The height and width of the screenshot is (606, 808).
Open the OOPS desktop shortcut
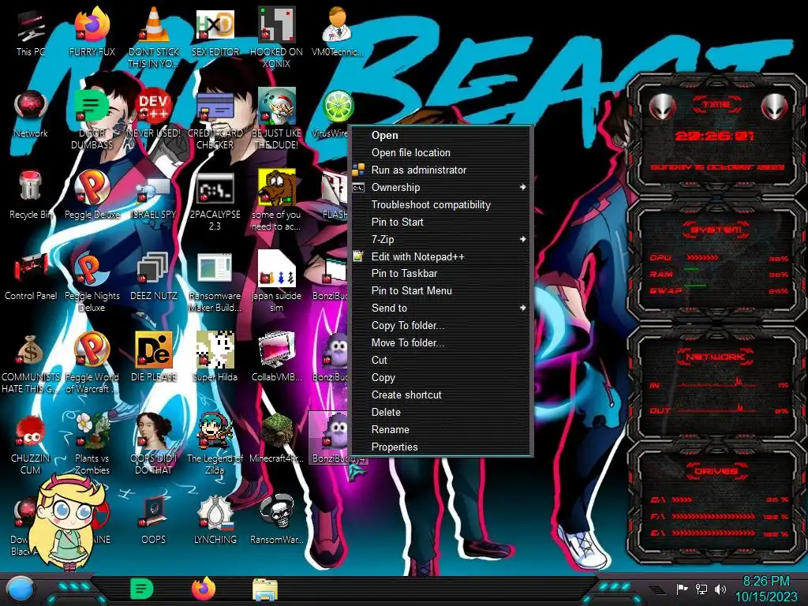point(154,519)
